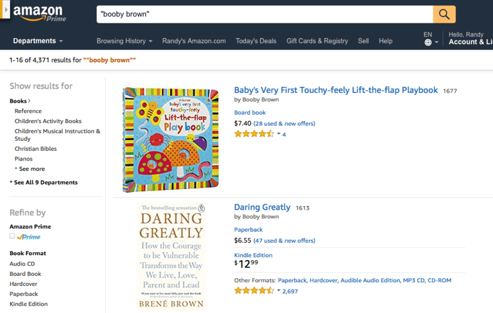Click the orange search magnifier button
The height and width of the screenshot is (313, 493).
coord(444,14)
